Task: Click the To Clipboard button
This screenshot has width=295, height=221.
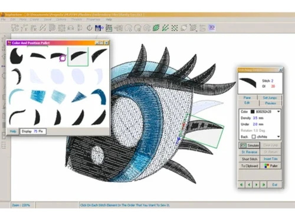Action: click(x=250, y=166)
